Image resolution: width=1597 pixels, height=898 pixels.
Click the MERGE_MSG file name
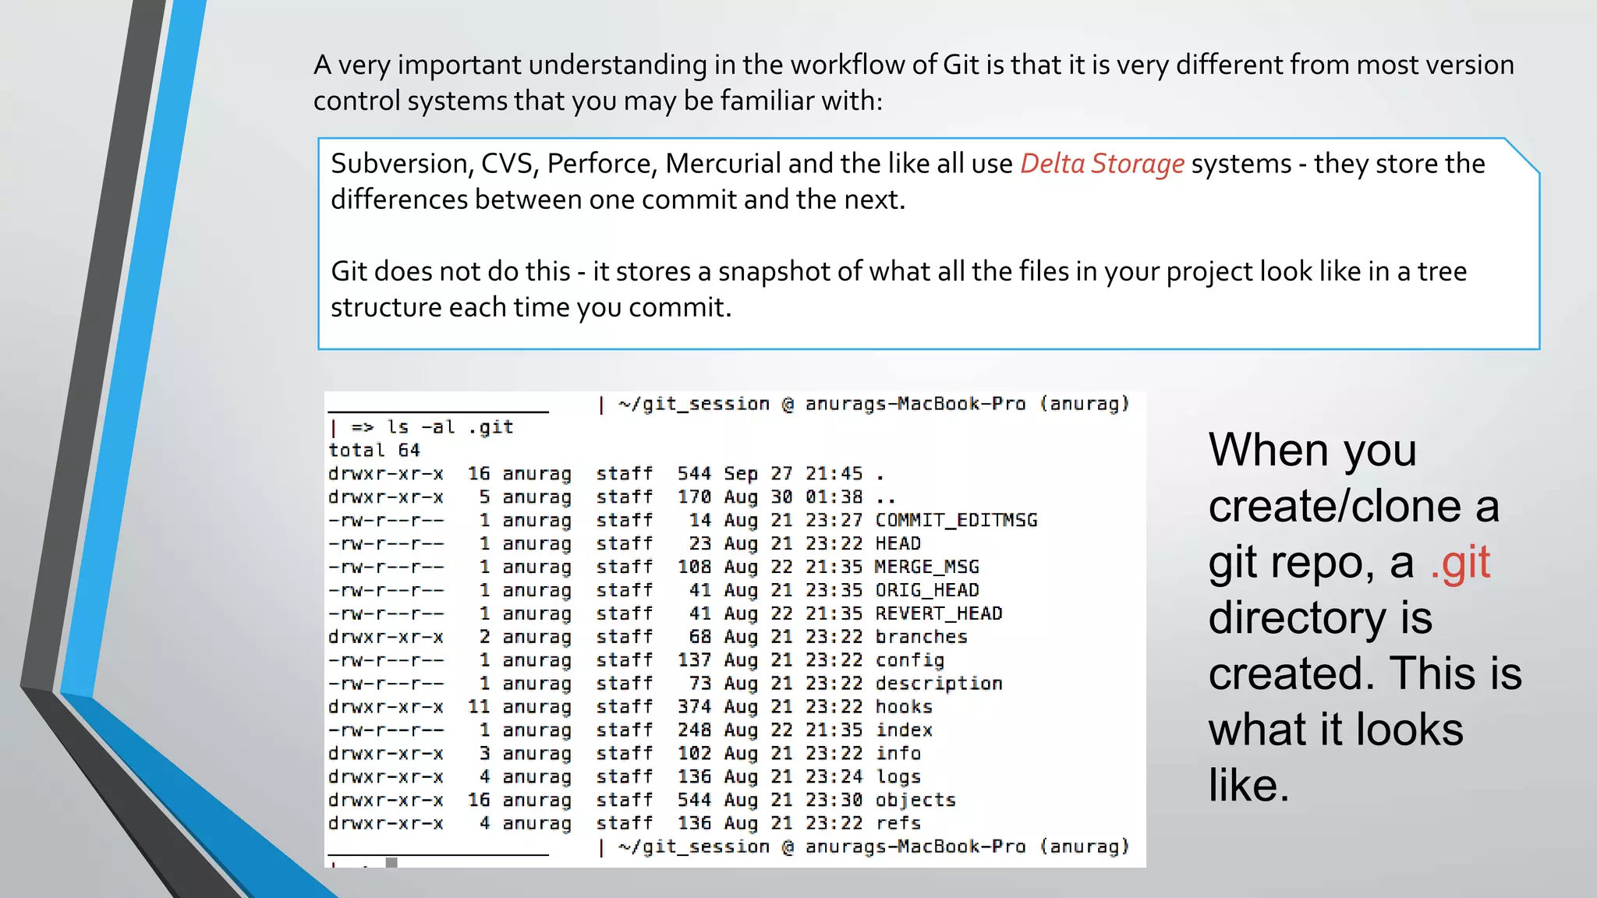click(927, 567)
